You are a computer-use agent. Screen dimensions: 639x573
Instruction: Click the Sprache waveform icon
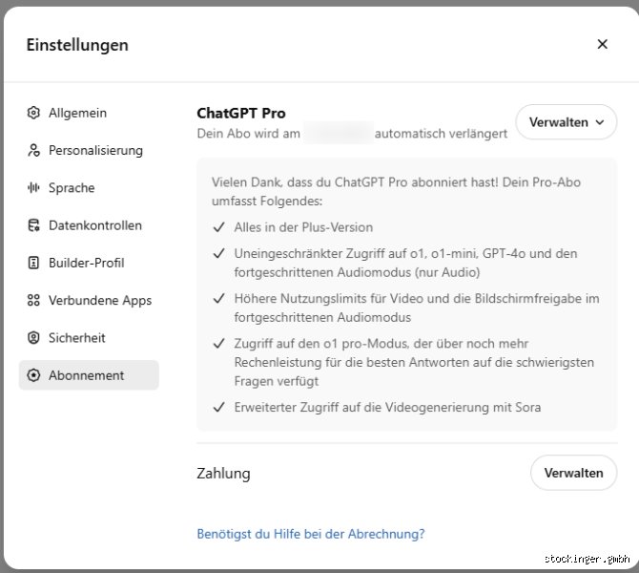click(33, 188)
